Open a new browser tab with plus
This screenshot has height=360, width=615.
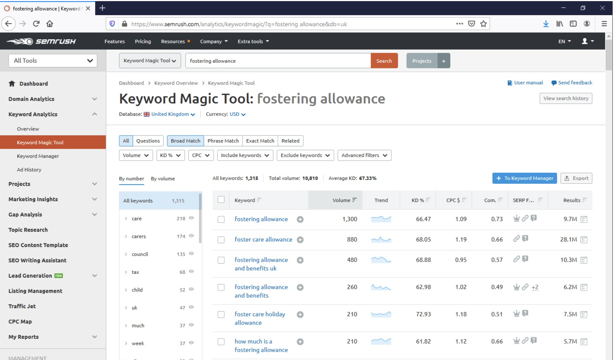click(x=102, y=8)
